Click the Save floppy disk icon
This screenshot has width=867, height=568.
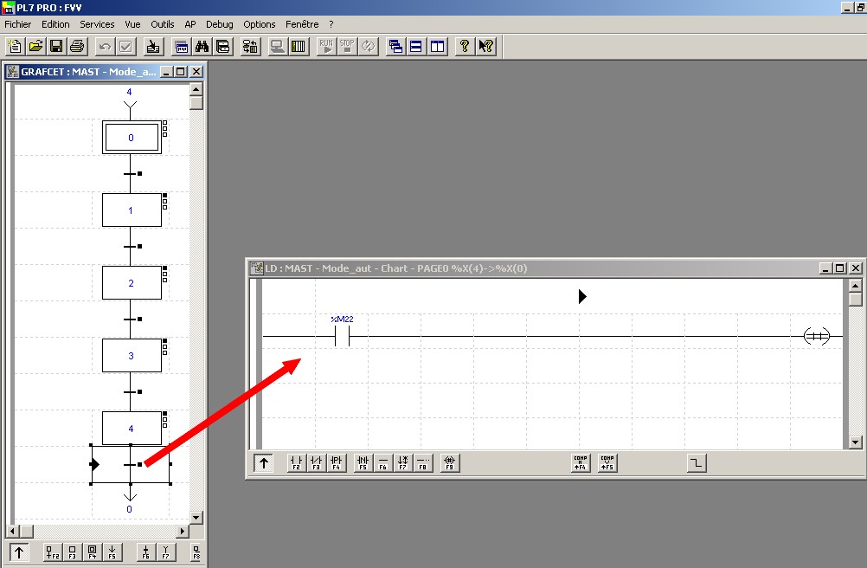pyautogui.click(x=56, y=47)
